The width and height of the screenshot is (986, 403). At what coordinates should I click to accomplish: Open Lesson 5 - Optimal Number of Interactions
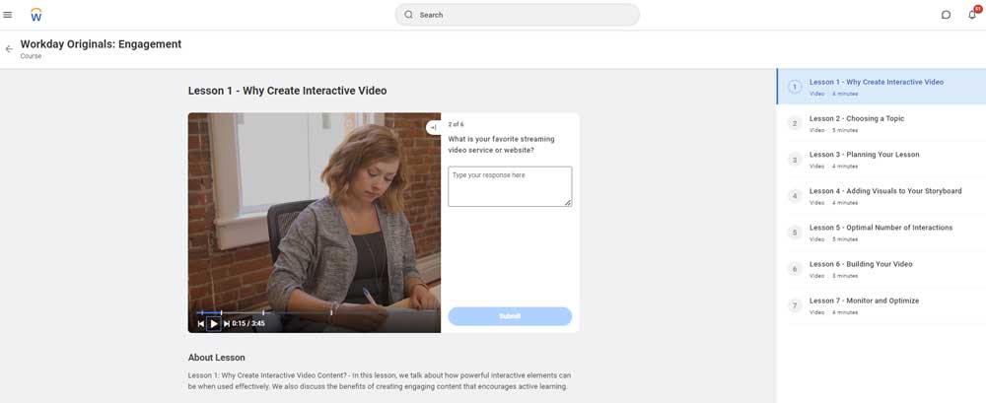click(881, 233)
